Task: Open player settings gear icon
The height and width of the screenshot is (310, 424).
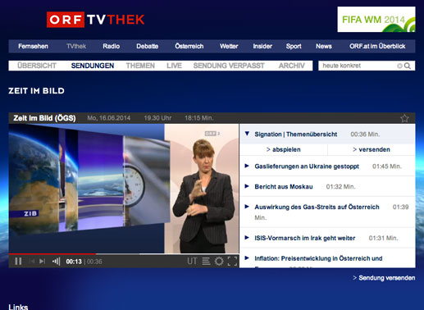Action: (219, 262)
